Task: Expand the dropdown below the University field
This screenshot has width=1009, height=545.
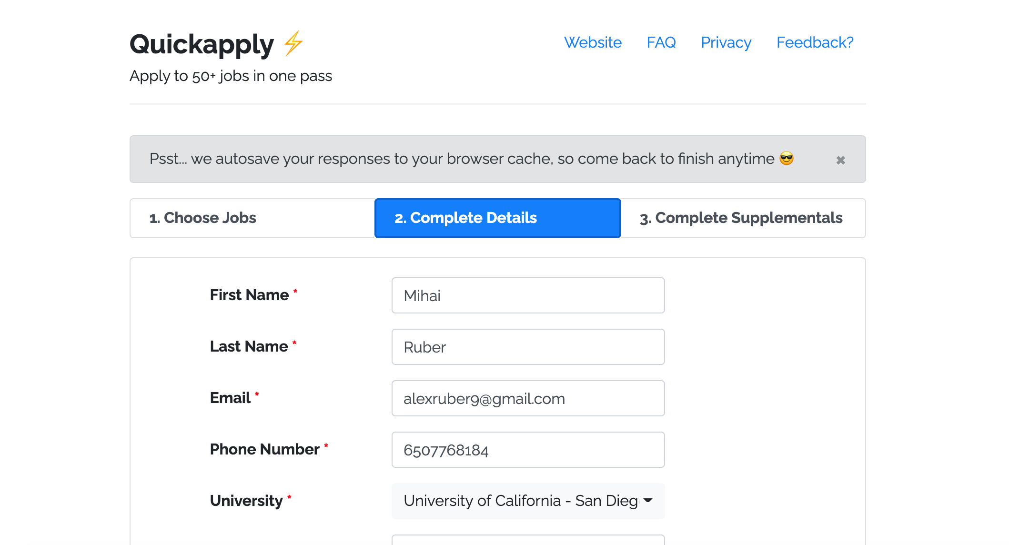Action: 528,501
